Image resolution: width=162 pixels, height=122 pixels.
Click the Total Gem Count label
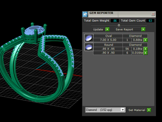pyautogui.click(x=133, y=21)
